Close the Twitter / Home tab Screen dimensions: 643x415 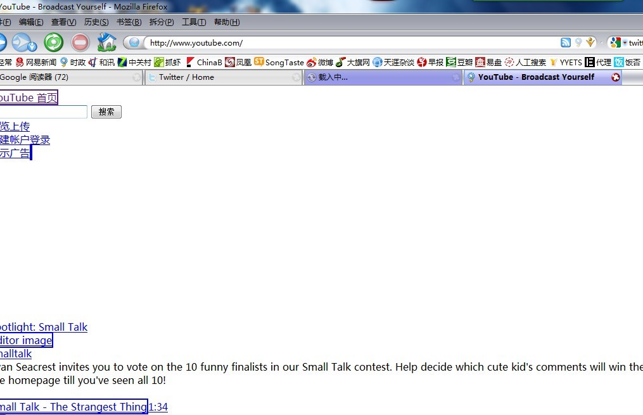[296, 77]
